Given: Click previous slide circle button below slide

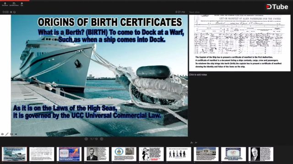Looking at the screenshot, I should tap(86, 139).
